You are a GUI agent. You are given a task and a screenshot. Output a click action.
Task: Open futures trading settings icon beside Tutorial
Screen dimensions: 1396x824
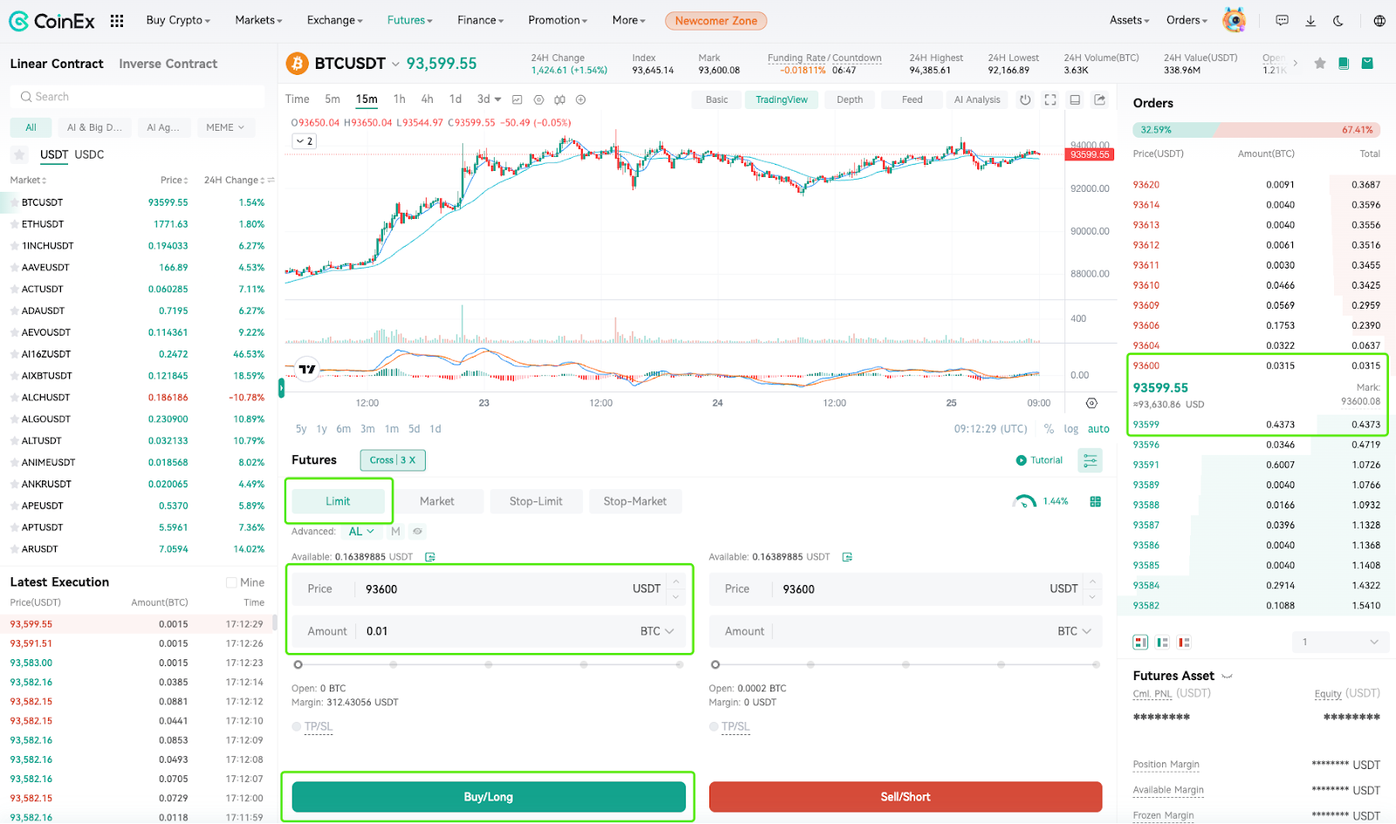(1090, 460)
